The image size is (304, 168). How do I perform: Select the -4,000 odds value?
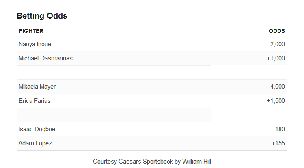(x=276, y=87)
